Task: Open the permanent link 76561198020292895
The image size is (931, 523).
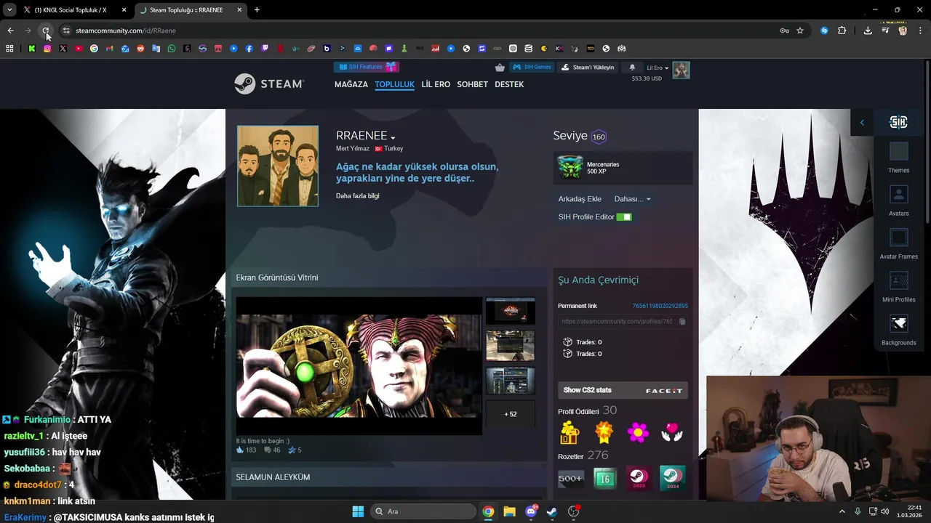Action: pos(660,306)
